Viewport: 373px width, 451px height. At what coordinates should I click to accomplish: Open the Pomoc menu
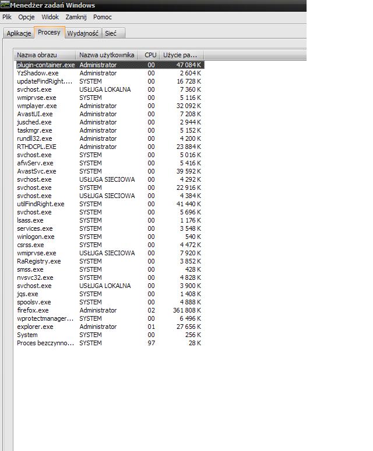pyautogui.click(x=103, y=17)
